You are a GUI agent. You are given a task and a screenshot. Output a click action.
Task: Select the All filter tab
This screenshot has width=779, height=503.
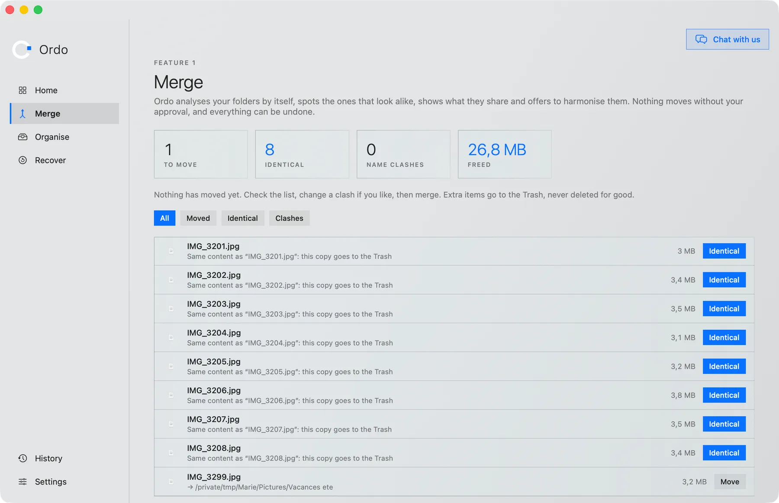coord(164,218)
